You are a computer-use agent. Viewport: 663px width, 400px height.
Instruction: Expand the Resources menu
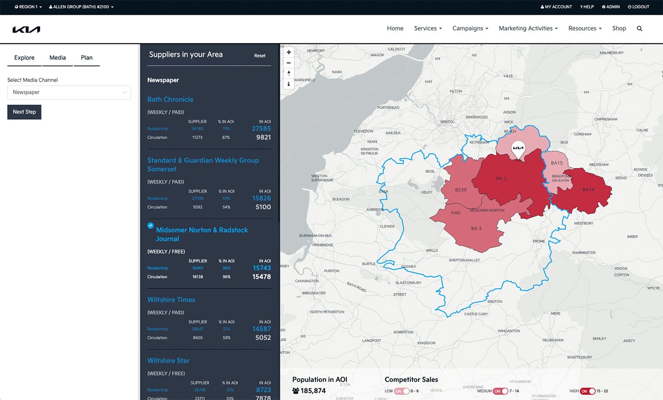pyautogui.click(x=585, y=29)
